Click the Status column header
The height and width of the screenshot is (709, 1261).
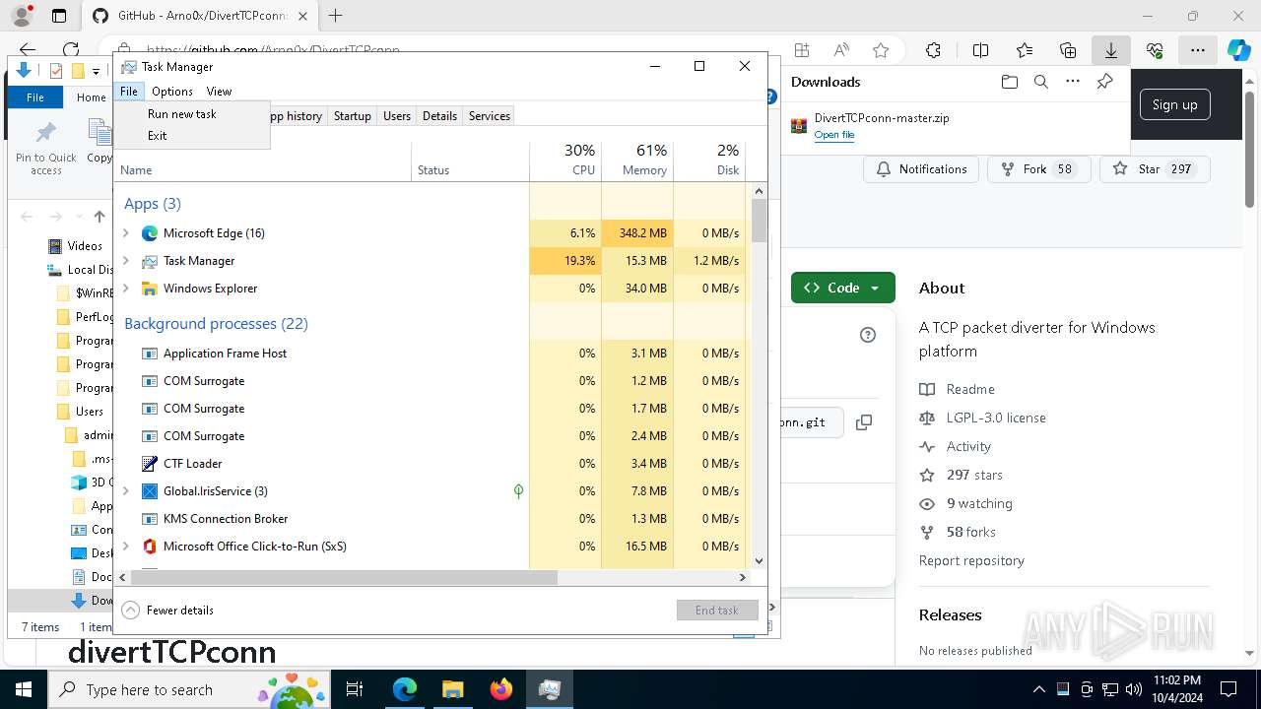tap(470, 161)
